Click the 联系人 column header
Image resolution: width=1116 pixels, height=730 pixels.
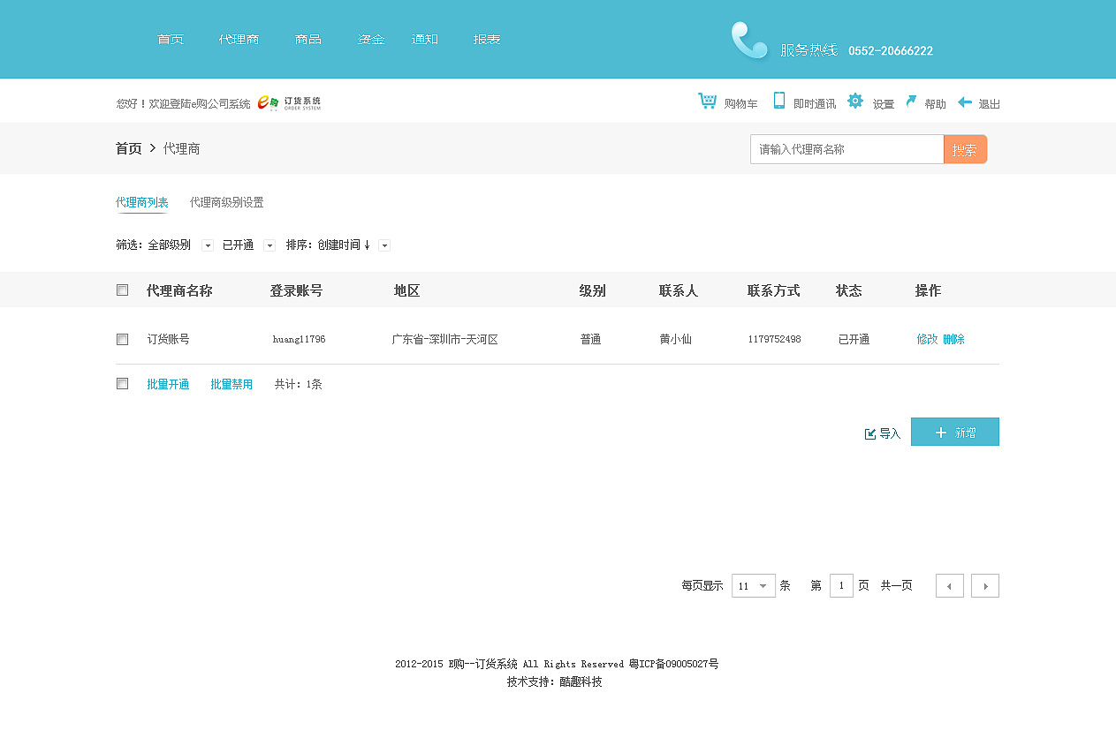point(679,291)
